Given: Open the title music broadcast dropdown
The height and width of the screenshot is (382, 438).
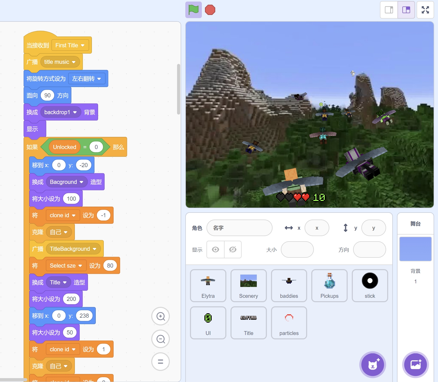Looking at the screenshot, I should [74, 62].
